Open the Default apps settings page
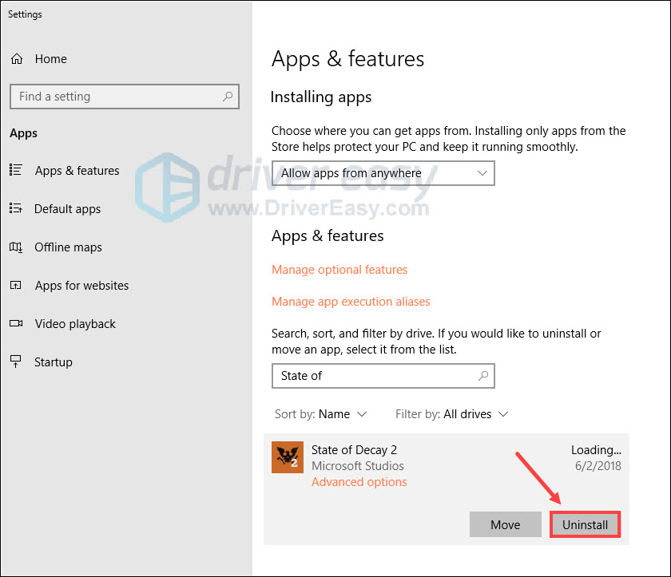 coord(67,209)
